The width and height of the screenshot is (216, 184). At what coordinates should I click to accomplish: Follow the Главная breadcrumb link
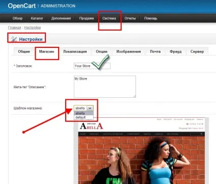14,28
